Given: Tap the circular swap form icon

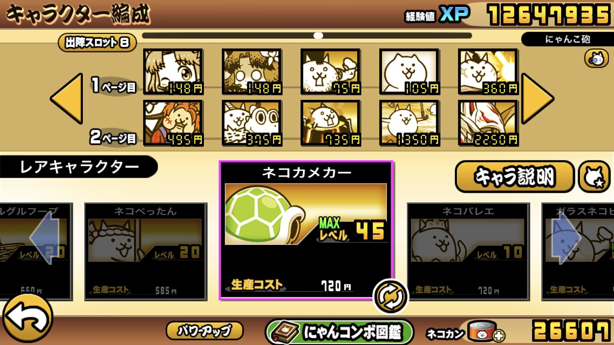Looking at the screenshot, I should click(390, 296).
